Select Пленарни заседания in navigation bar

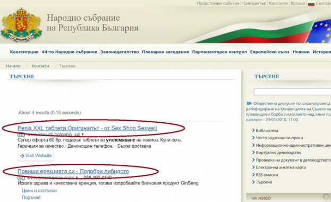[x=165, y=52]
